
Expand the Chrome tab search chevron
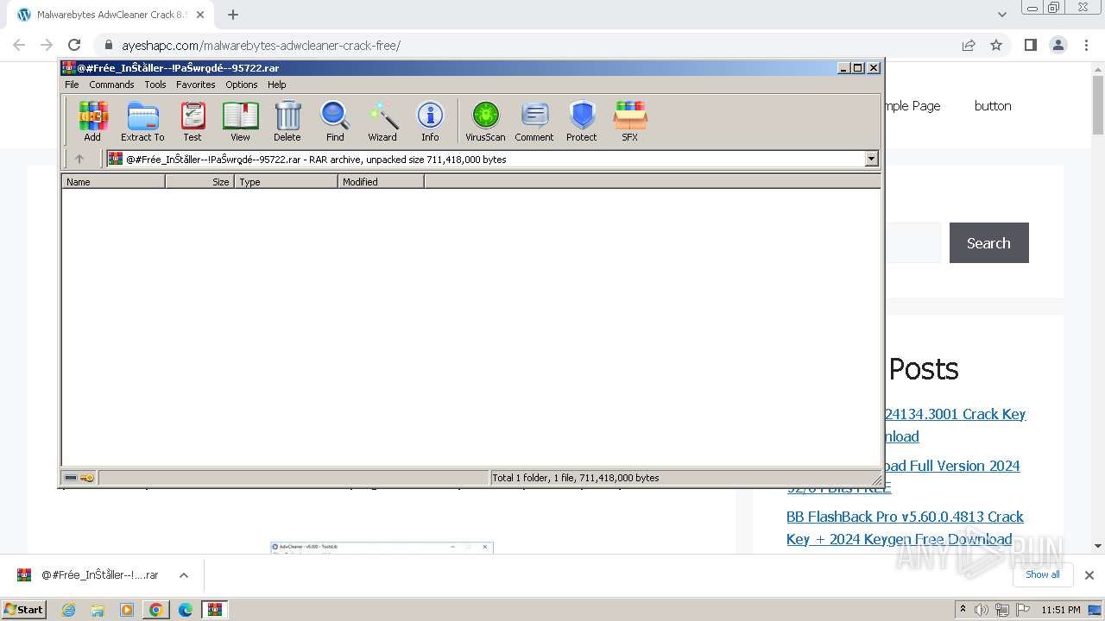coord(1002,15)
